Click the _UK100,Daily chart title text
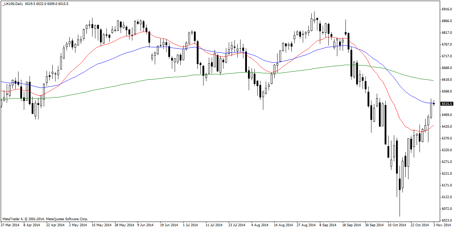This screenshot has width=454, height=228. click(12, 4)
